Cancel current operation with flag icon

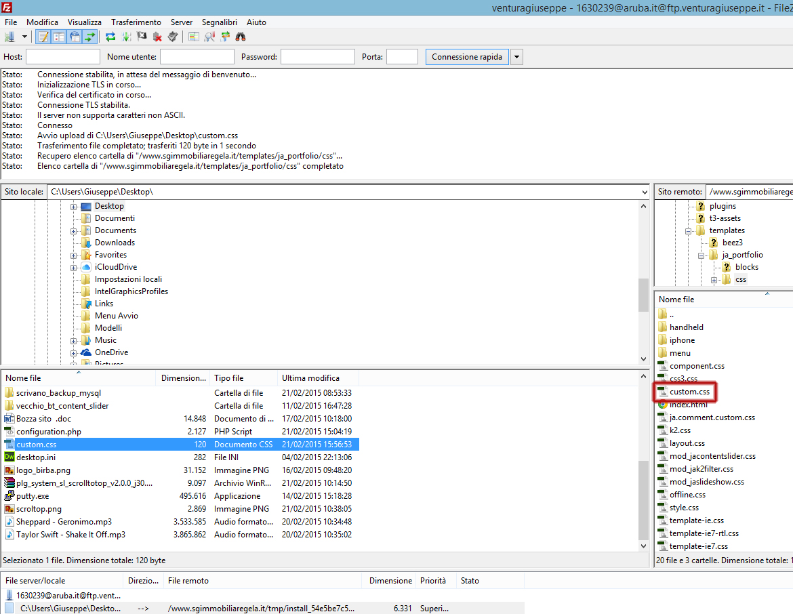point(142,37)
